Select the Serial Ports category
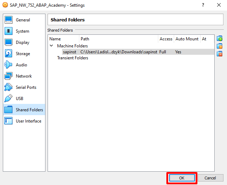This screenshot has width=227, height=185. click(x=24, y=87)
